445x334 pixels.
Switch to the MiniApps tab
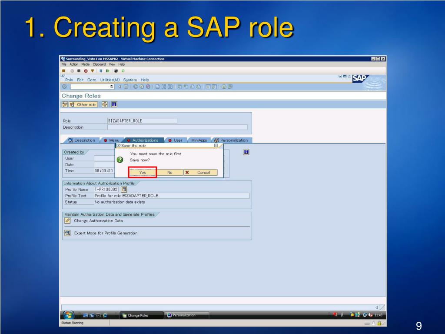[x=199, y=140]
